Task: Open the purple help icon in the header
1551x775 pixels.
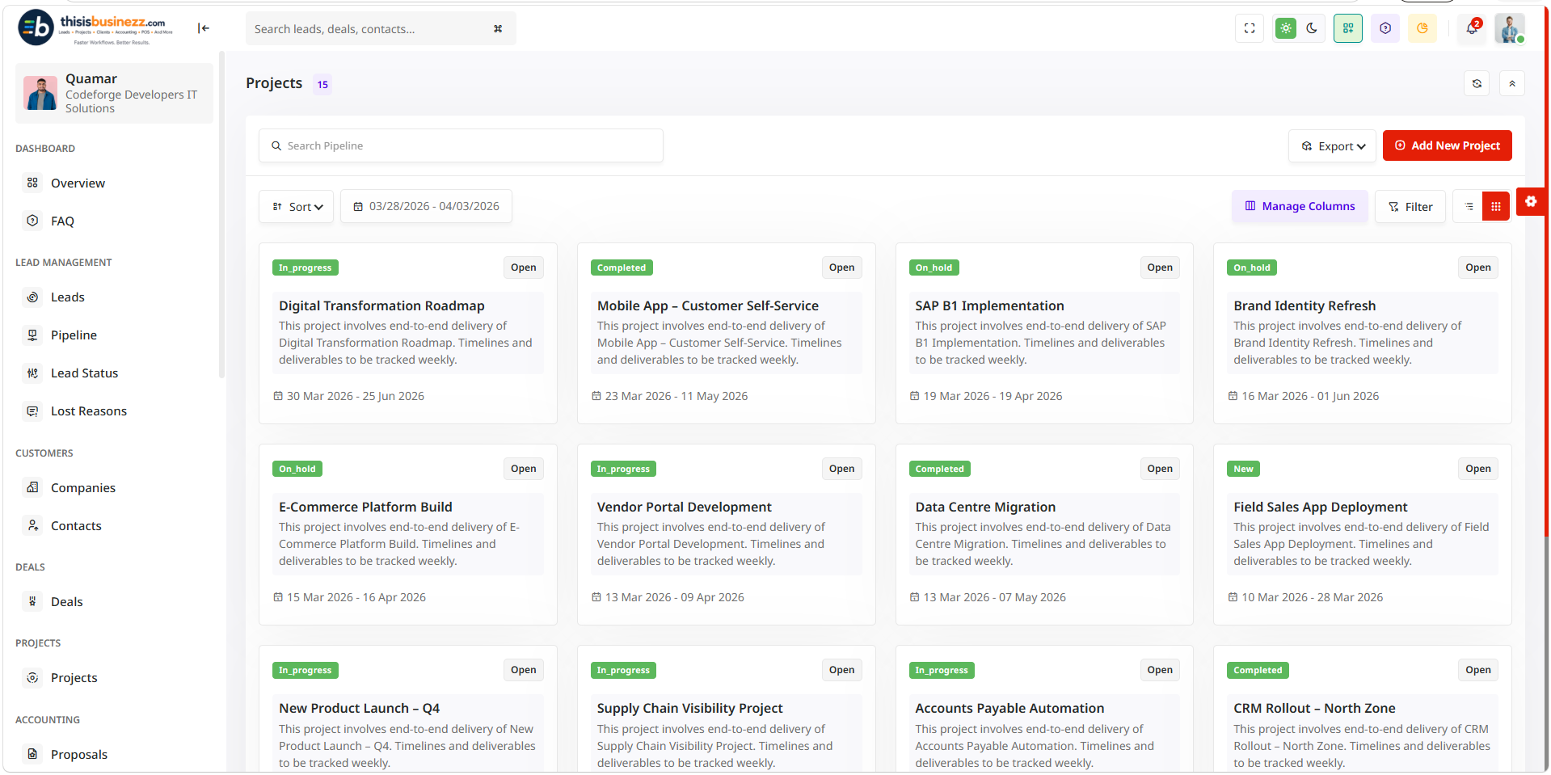Action: 1385,28
